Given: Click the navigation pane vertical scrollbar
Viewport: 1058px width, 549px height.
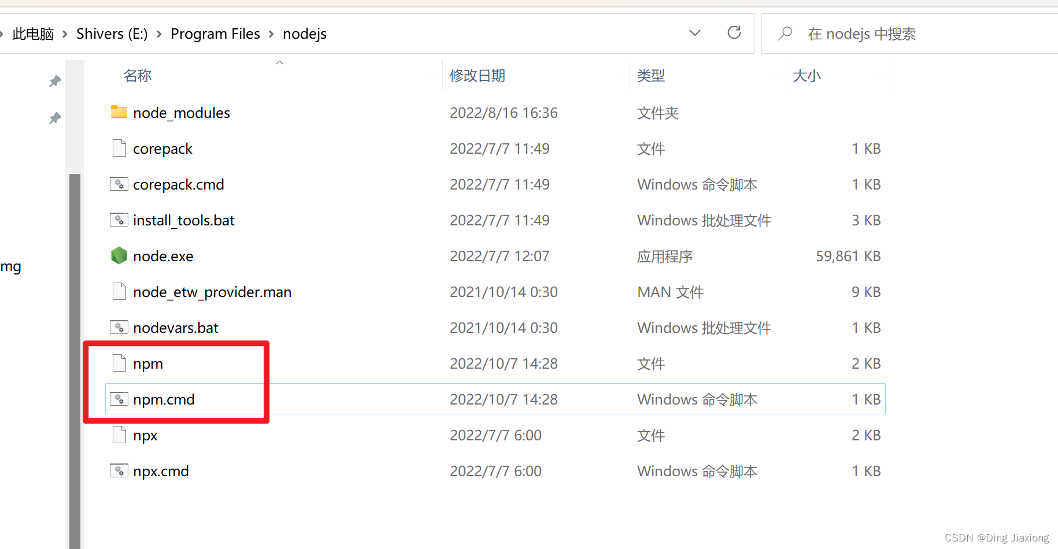Looking at the screenshot, I should click(75, 361).
